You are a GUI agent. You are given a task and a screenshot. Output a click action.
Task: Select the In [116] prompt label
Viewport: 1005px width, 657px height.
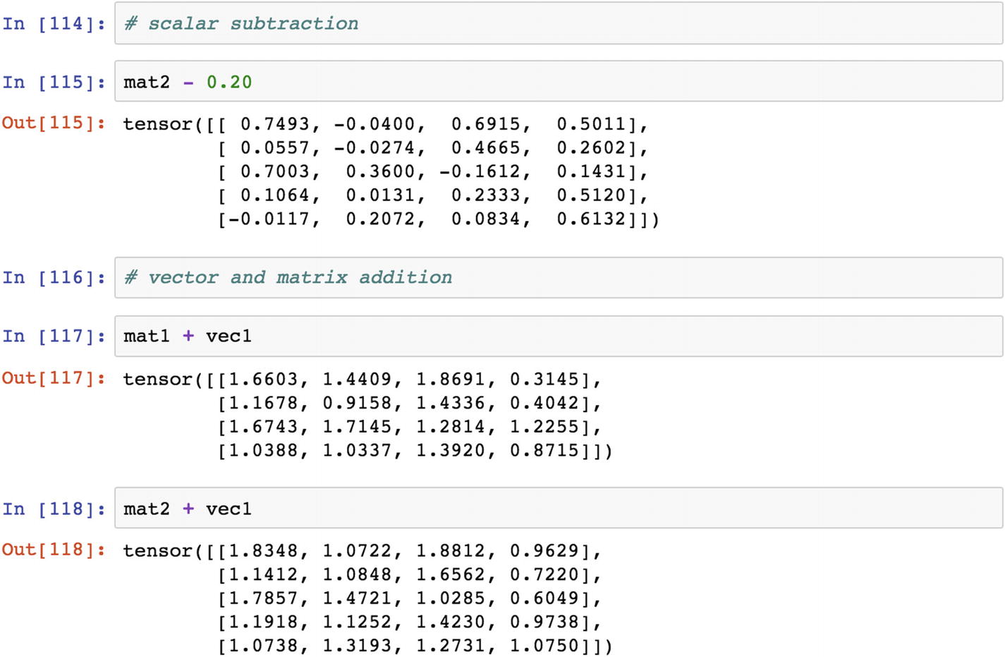click(x=54, y=277)
